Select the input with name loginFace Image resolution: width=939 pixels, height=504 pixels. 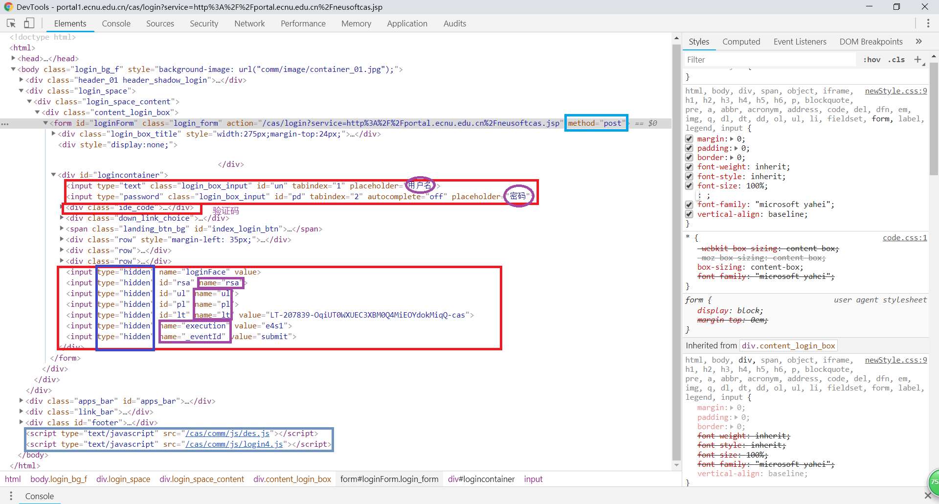[x=163, y=272]
